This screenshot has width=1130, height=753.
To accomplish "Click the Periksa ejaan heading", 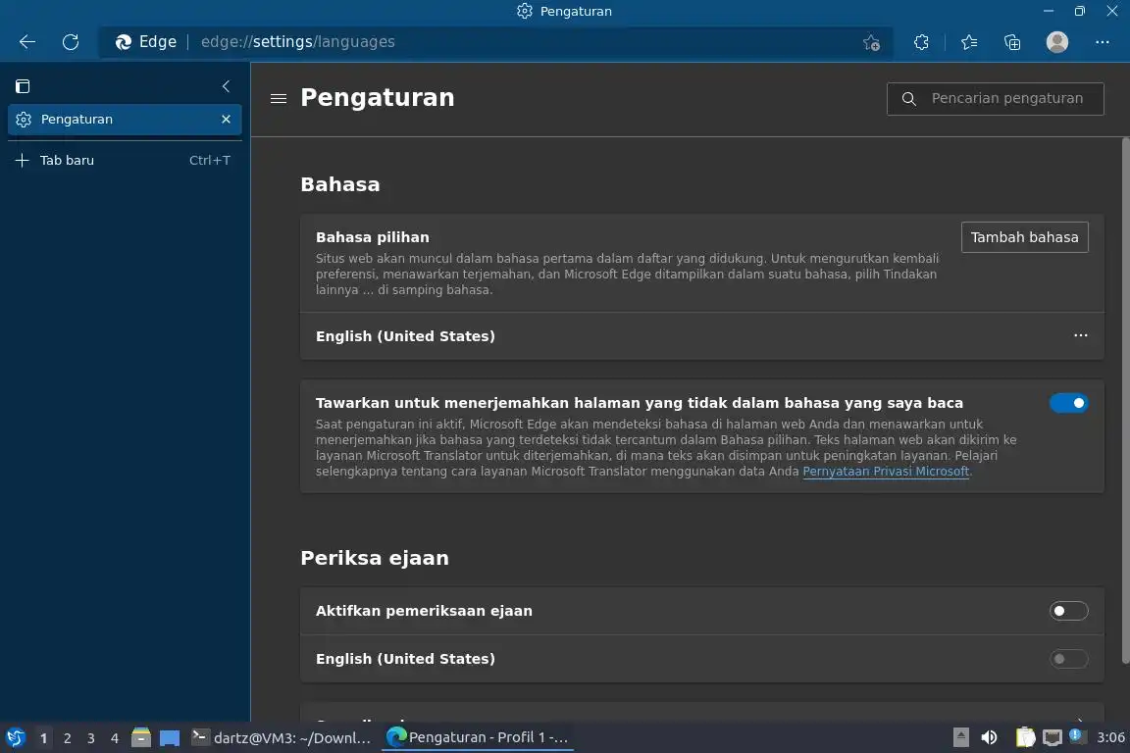I will (x=375, y=559).
